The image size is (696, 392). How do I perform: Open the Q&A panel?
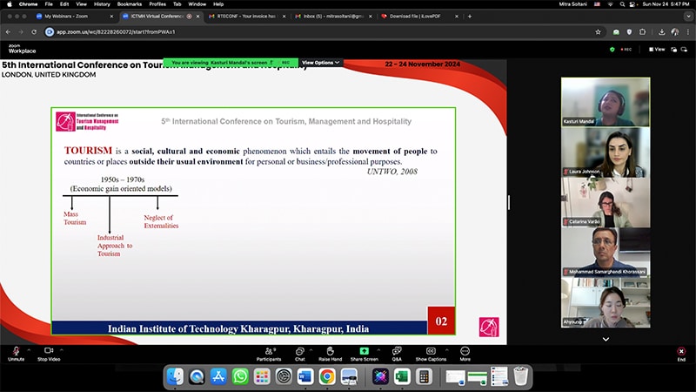tap(397, 351)
